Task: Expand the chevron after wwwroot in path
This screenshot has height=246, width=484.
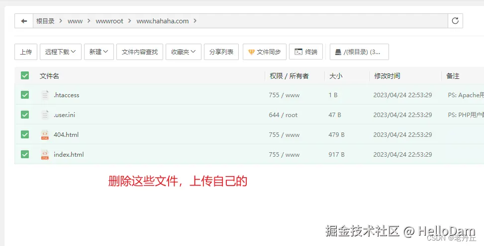Action: [x=129, y=21]
